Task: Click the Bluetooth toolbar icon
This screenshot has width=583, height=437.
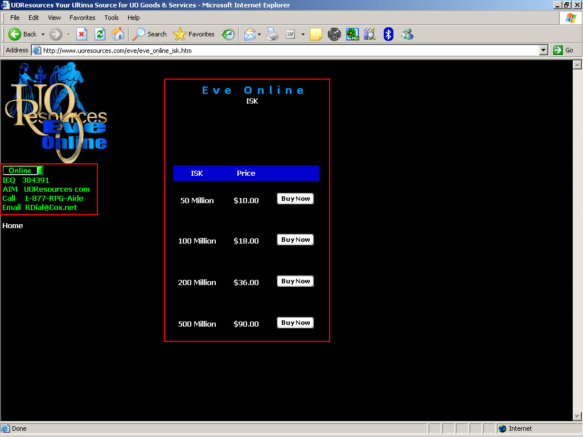Action: click(x=388, y=34)
